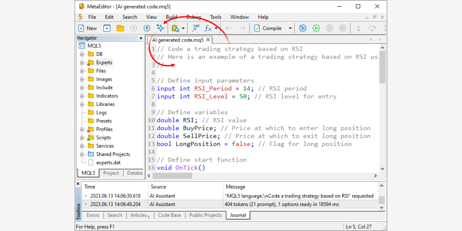Switch to the Project tab in Navigator

click(x=111, y=173)
